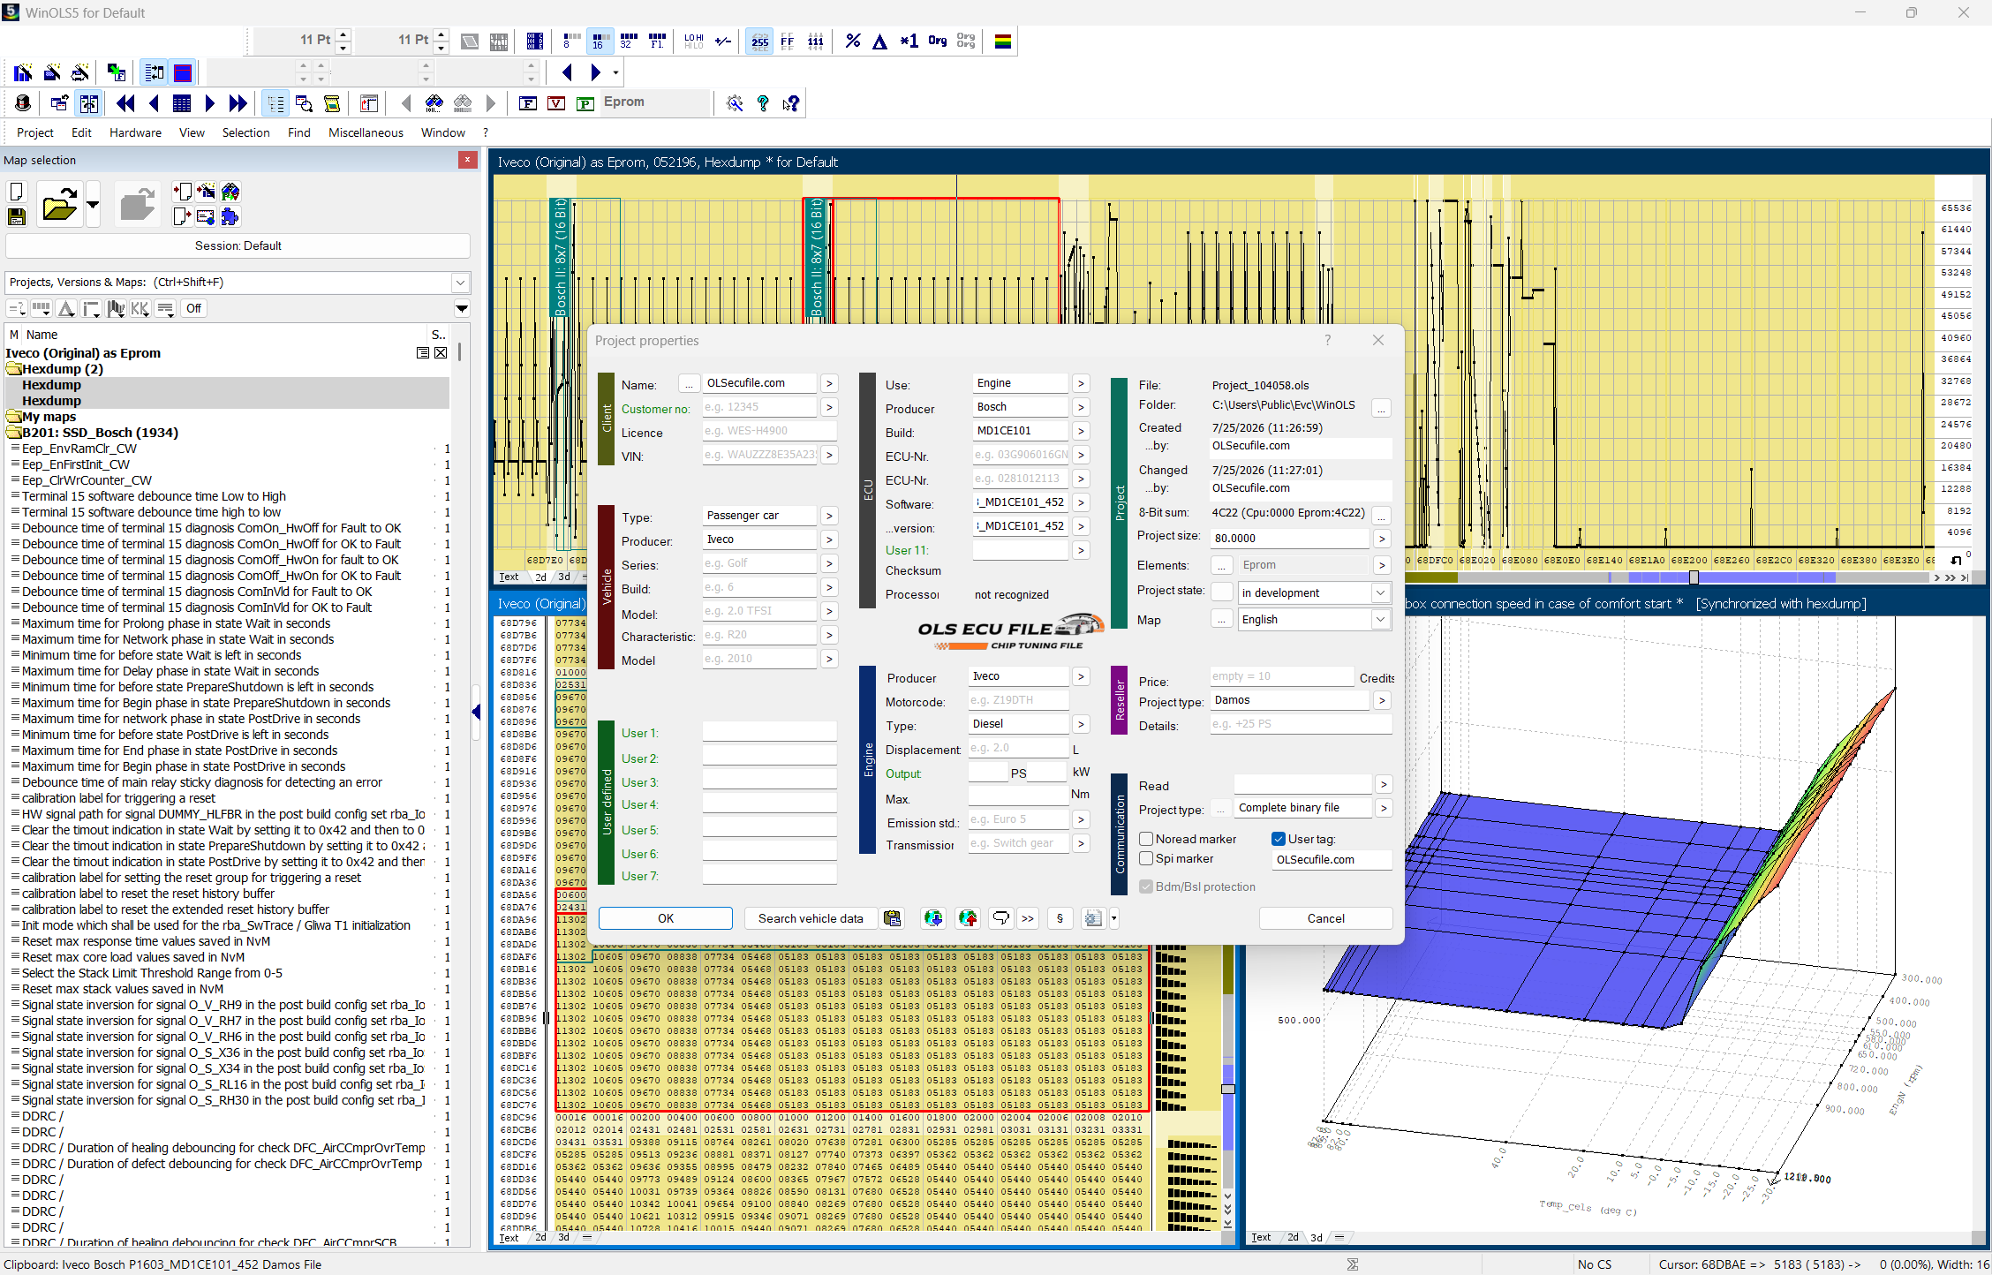This screenshot has height=1275, width=1992.
Task: Open the Miscellaneous menu
Action: 366,132
